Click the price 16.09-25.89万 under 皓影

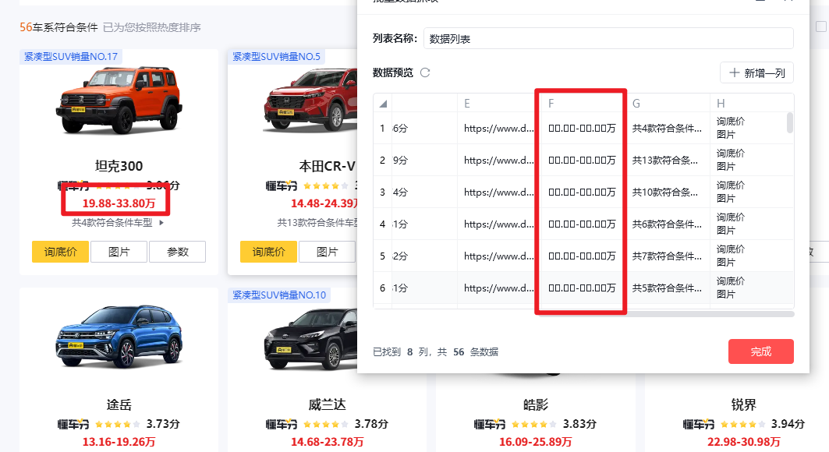(x=536, y=442)
